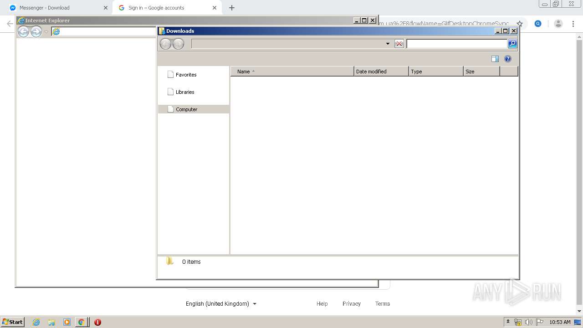Open the Downloads address bar dropdown
583x328 pixels.
(x=388, y=44)
